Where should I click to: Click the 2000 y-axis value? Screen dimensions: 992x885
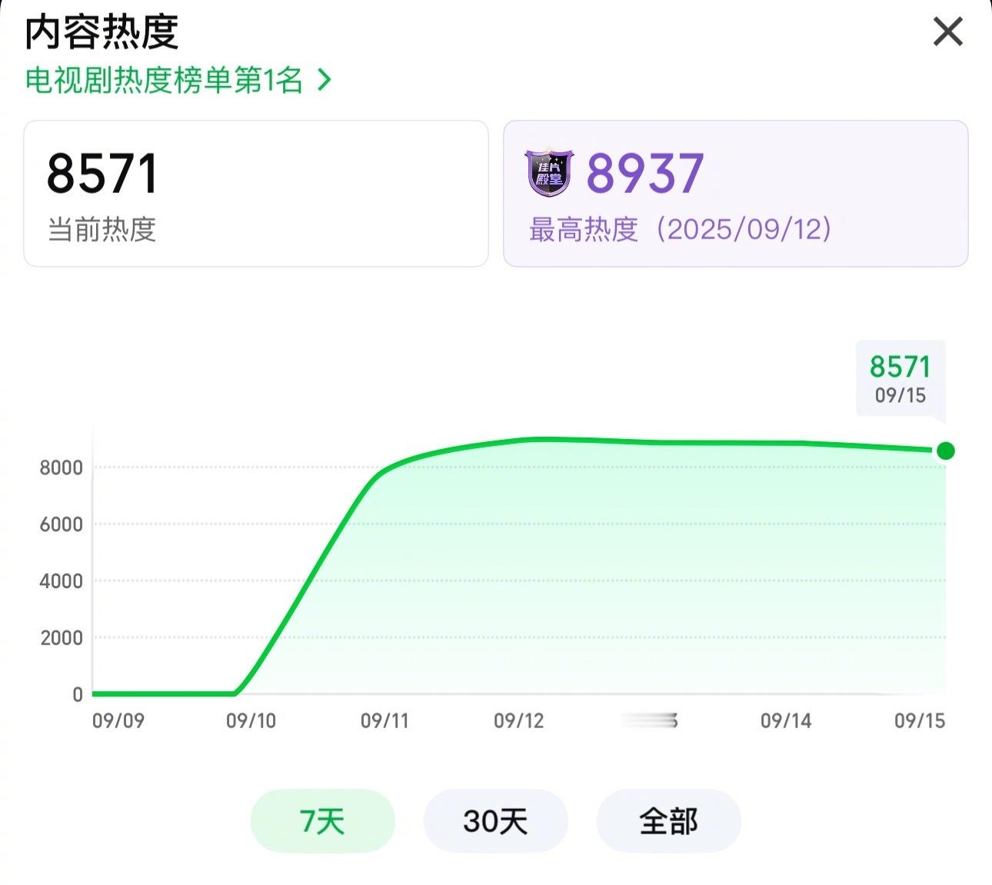coord(61,638)
